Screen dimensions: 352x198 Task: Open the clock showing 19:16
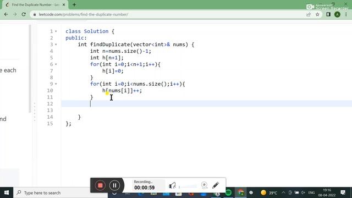327,193
